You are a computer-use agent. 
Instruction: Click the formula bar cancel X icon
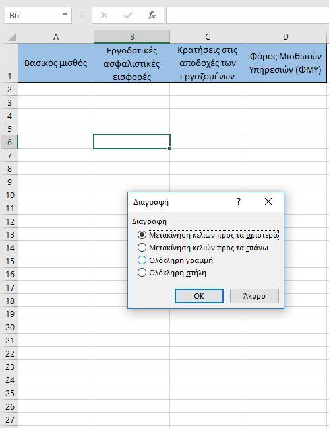104,15
